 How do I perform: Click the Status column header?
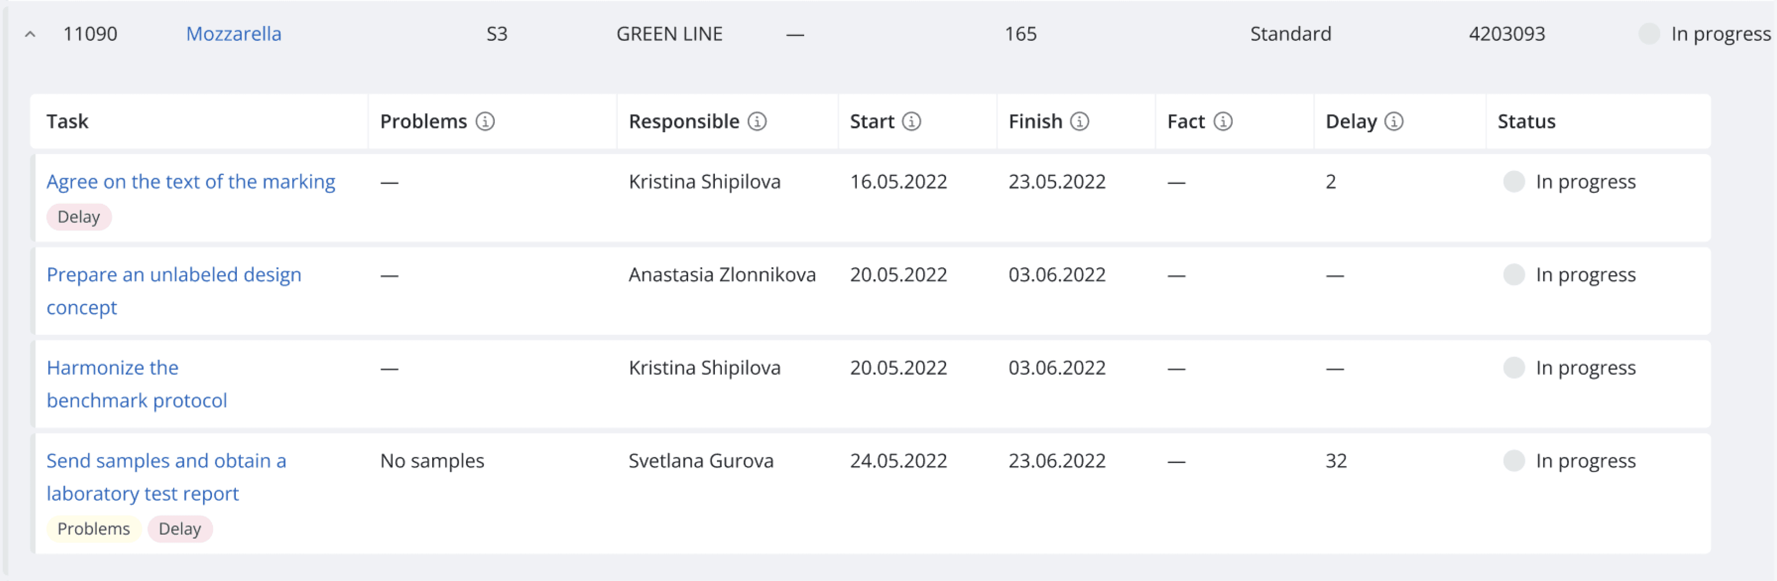1526,122
